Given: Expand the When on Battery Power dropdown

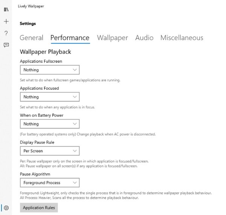Looking at the screenshot, I should 50,124.
